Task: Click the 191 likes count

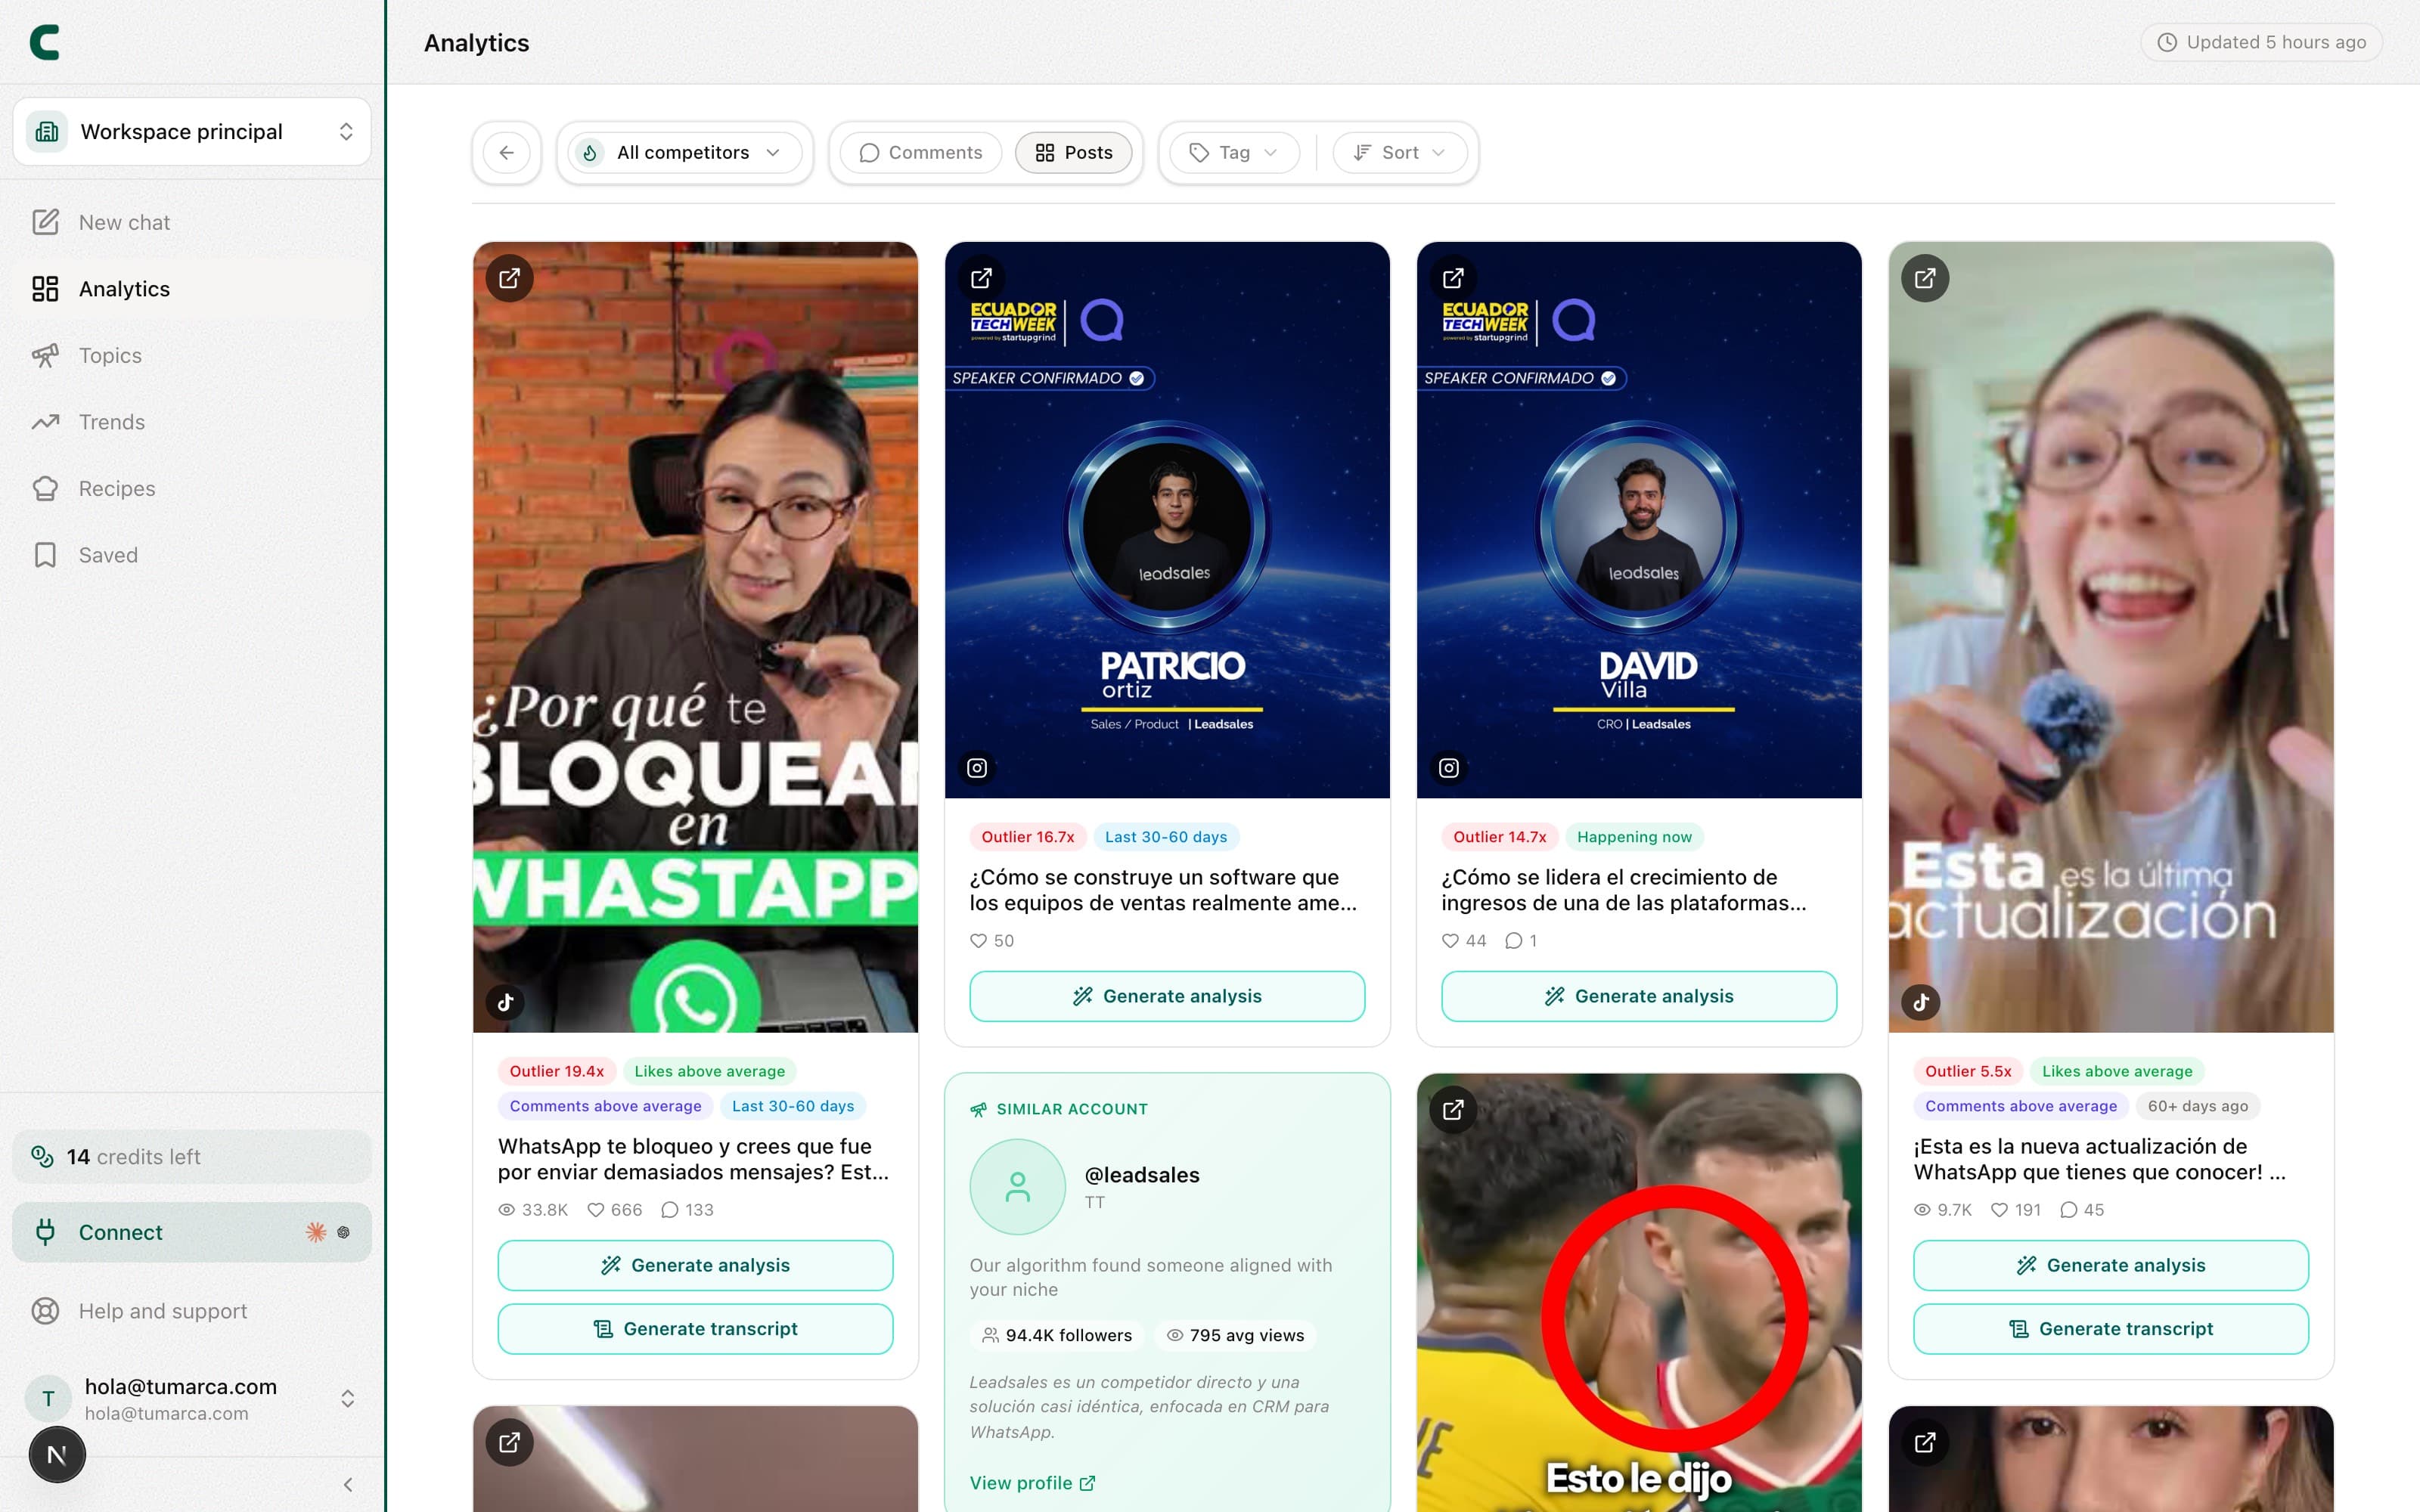Action: click(2016, 1210)
